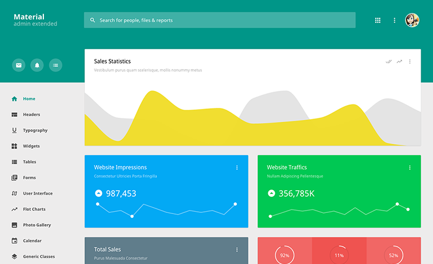Click the Material admin extended logo
Image resolution: width=433 pixels, height=264 pixels.
pyautogui.click(x=35, y=20)
